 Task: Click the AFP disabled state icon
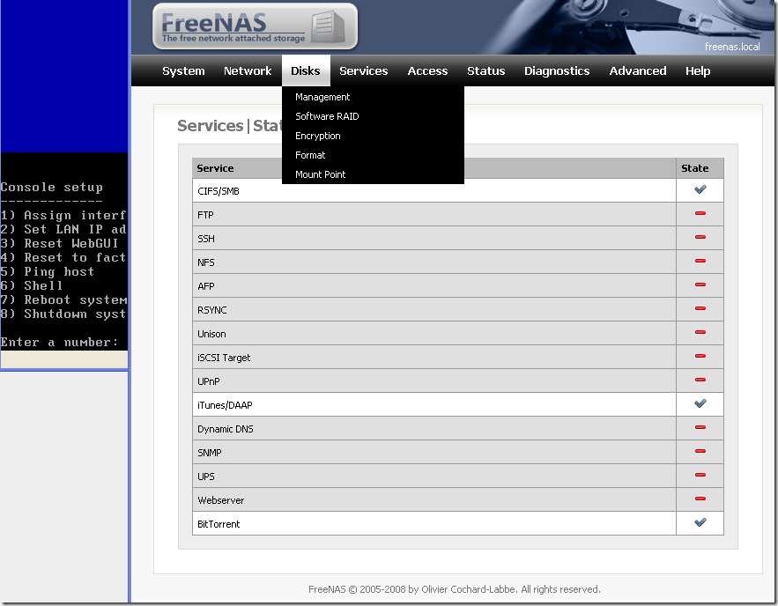[700, 285]
